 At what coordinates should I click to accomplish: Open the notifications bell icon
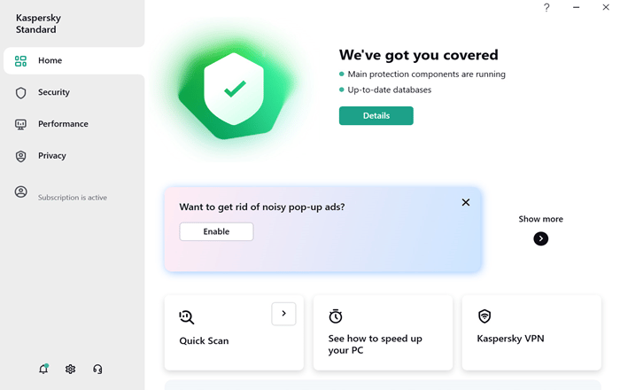[43, 369]
